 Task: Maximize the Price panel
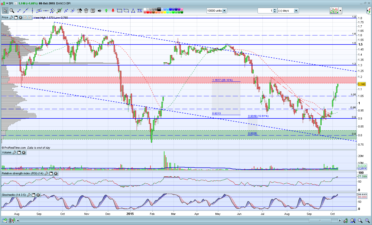click(x=16, y=17)
